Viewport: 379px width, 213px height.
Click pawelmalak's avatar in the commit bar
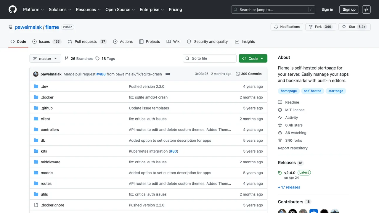click(36, 74)
